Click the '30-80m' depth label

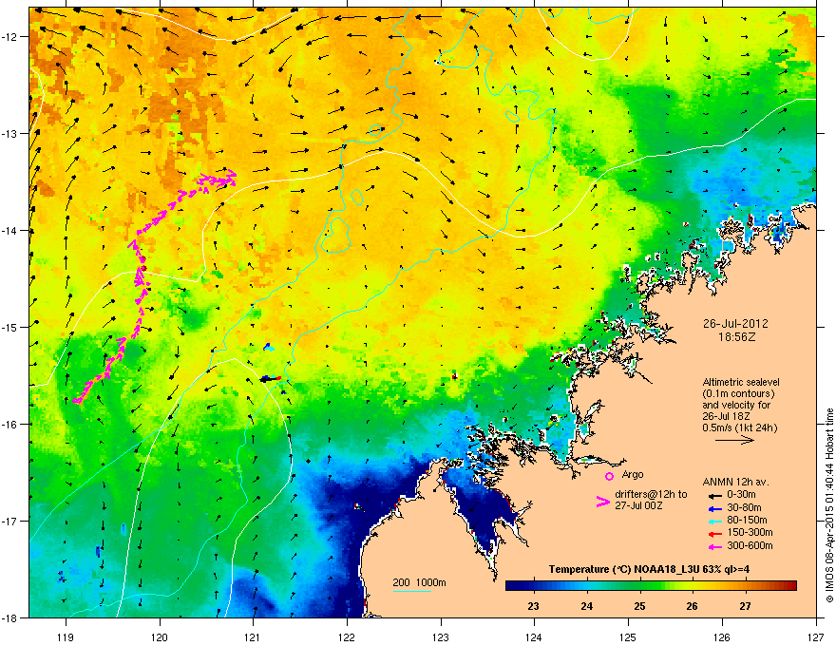click(x=744, y=508)
